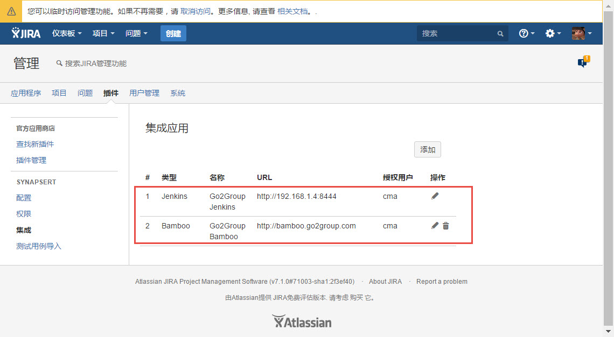The width and height of the screenshot is (614, 337).
Task: Expand the 仪表板 dropdown menu
Action: (x=67, y=33)
